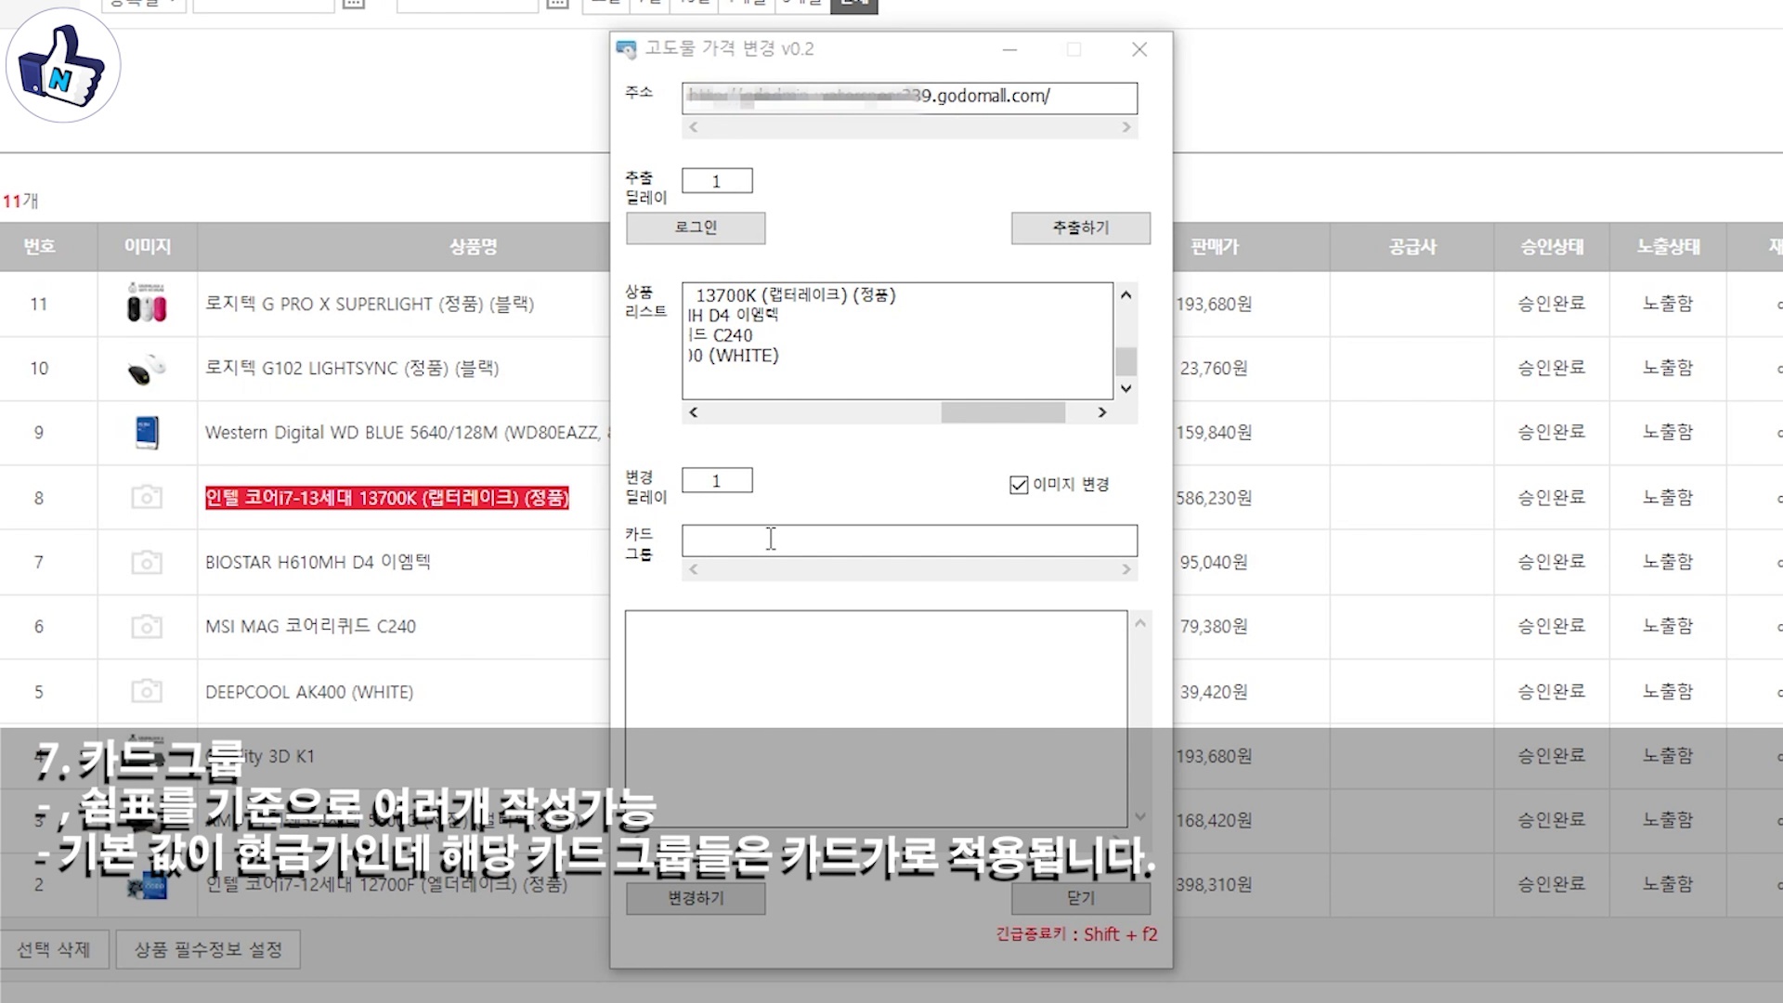Click the 선택 삭제 button
Viewport: 1783px width, 1003px height.
tap(54, 949)
